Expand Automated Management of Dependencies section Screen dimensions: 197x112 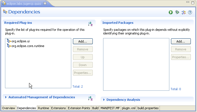tap(41, 97)
